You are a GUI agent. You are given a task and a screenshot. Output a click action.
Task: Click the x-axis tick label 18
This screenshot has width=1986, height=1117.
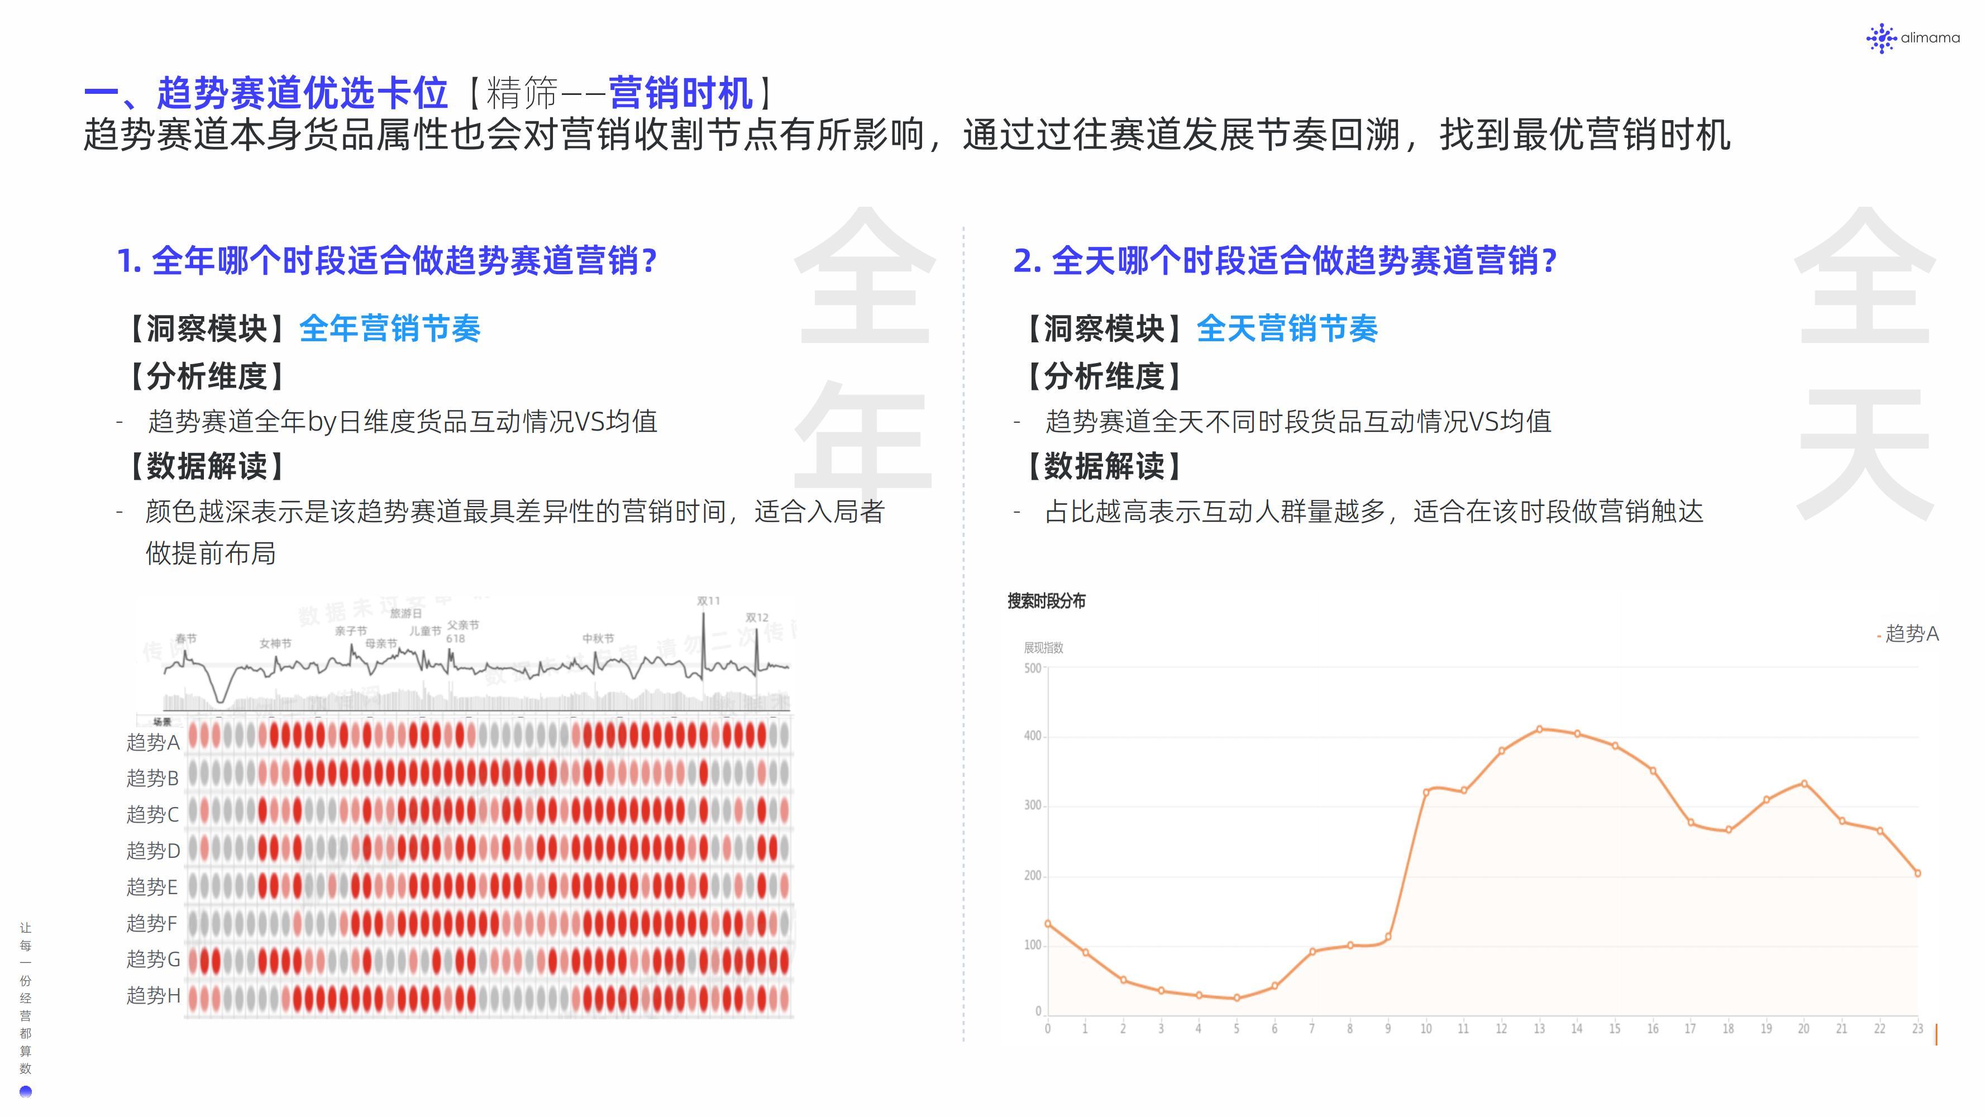point(1729,1028)
